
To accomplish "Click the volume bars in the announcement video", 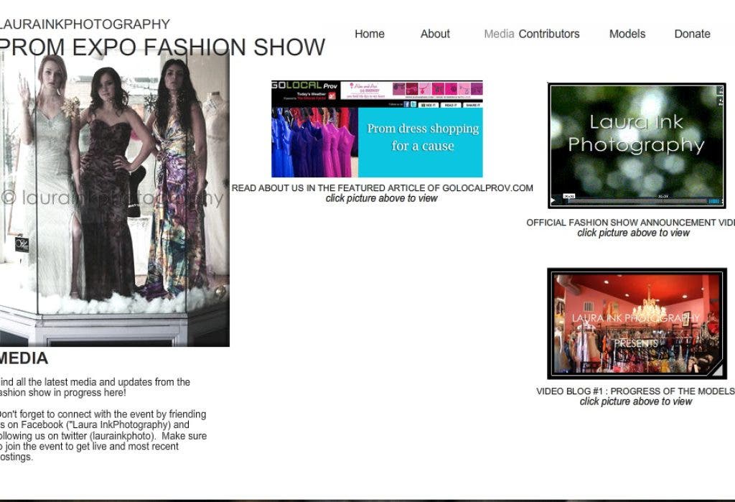I will 715,202.
